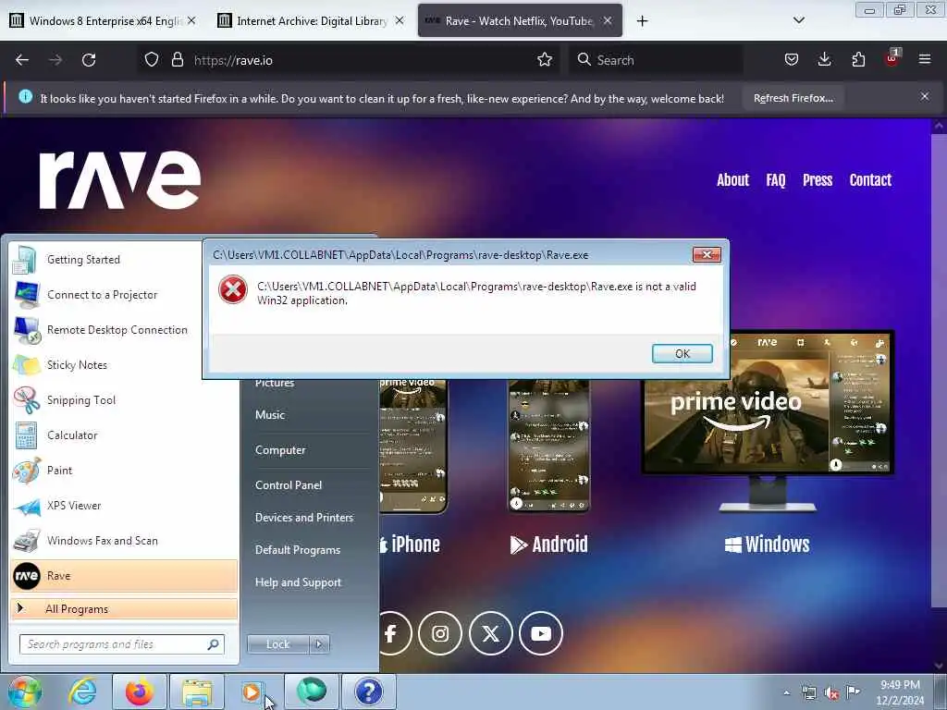Screen dimensions: 947x710
Task: Expand the shutdown options arrow
Action: tap(319, 644)
